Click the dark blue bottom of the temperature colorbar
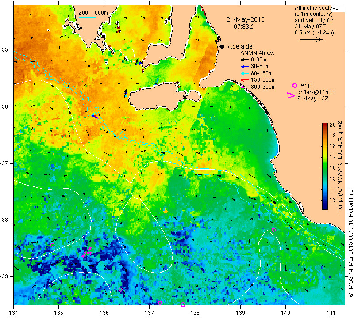Image resolution: width=354 pixels, height=318 pixels. pyautogui.click(x=325, y=207)
